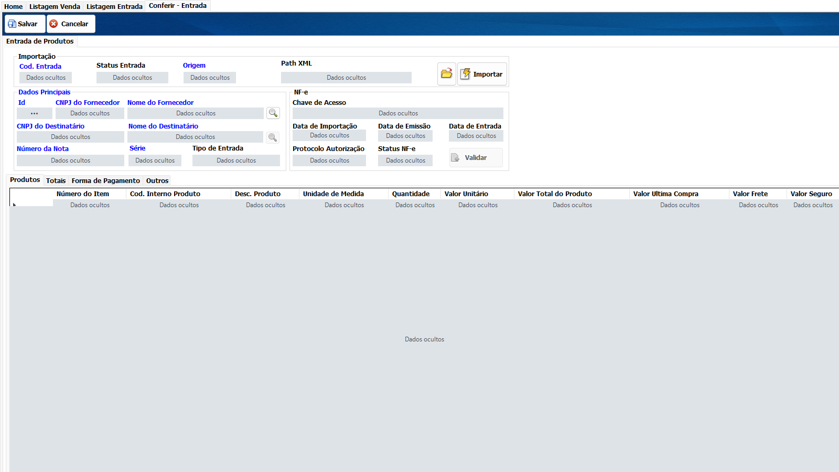Image resolution: width=839 pixels, height=472 pixels.
Task: Click the Id ellipsis field
Action: (x=35, y=113)
